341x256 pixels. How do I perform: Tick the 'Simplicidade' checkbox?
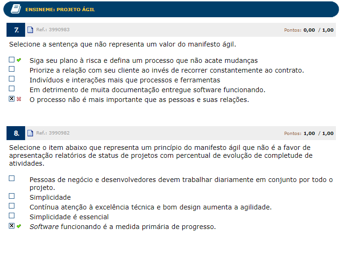point(12,196)
